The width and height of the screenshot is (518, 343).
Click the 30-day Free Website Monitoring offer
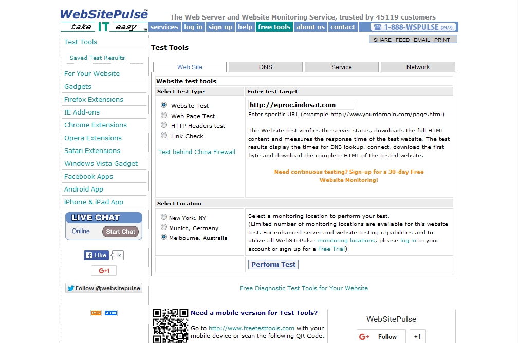pos(349,176)
